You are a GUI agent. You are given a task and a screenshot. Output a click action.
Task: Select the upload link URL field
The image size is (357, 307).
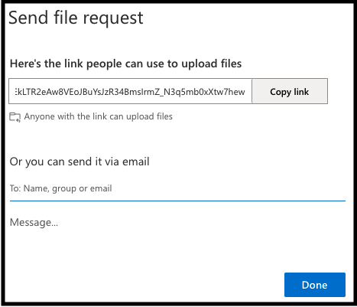click(130, 91)
